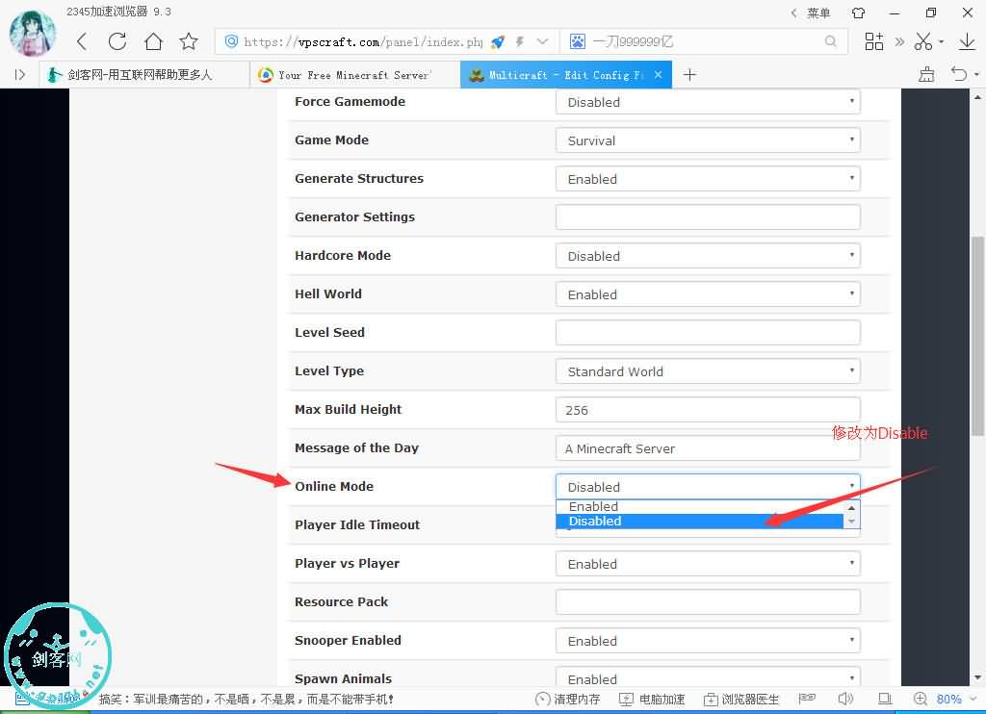Click the new tab plus button
Screen dimensions: 986x714
(689, 75)
